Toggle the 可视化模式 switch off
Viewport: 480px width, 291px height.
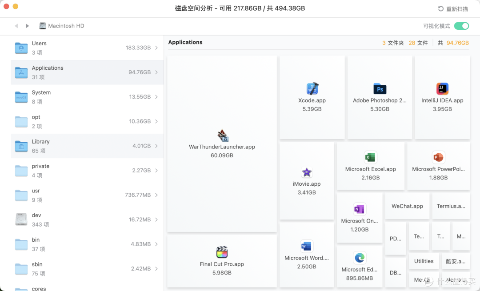coord(461,26)
